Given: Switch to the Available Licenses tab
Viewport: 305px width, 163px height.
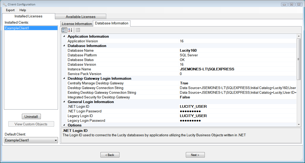Looking at the screenshot, I should [x=80, y=16].
